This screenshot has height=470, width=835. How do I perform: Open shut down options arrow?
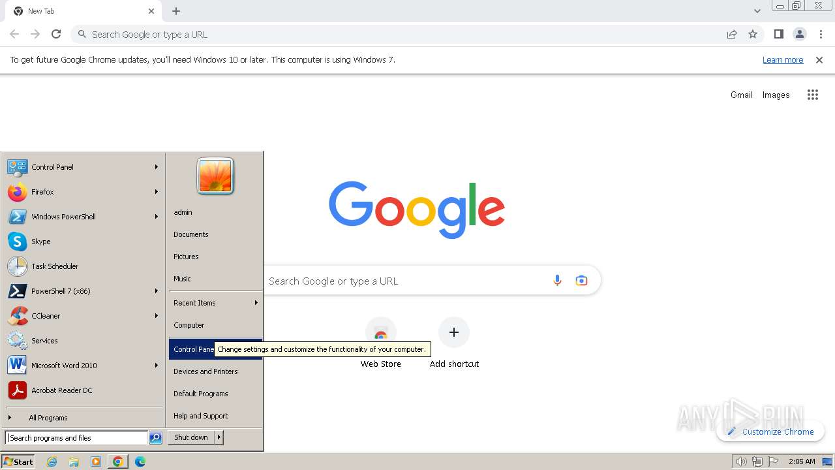tap(219, 437)
